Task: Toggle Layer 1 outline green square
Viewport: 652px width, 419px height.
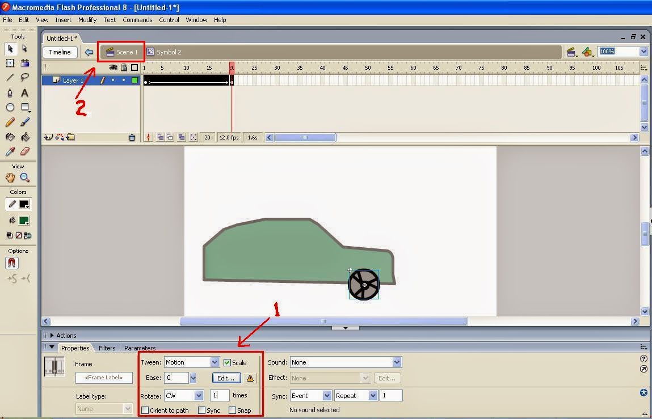Action: (134, 80)
